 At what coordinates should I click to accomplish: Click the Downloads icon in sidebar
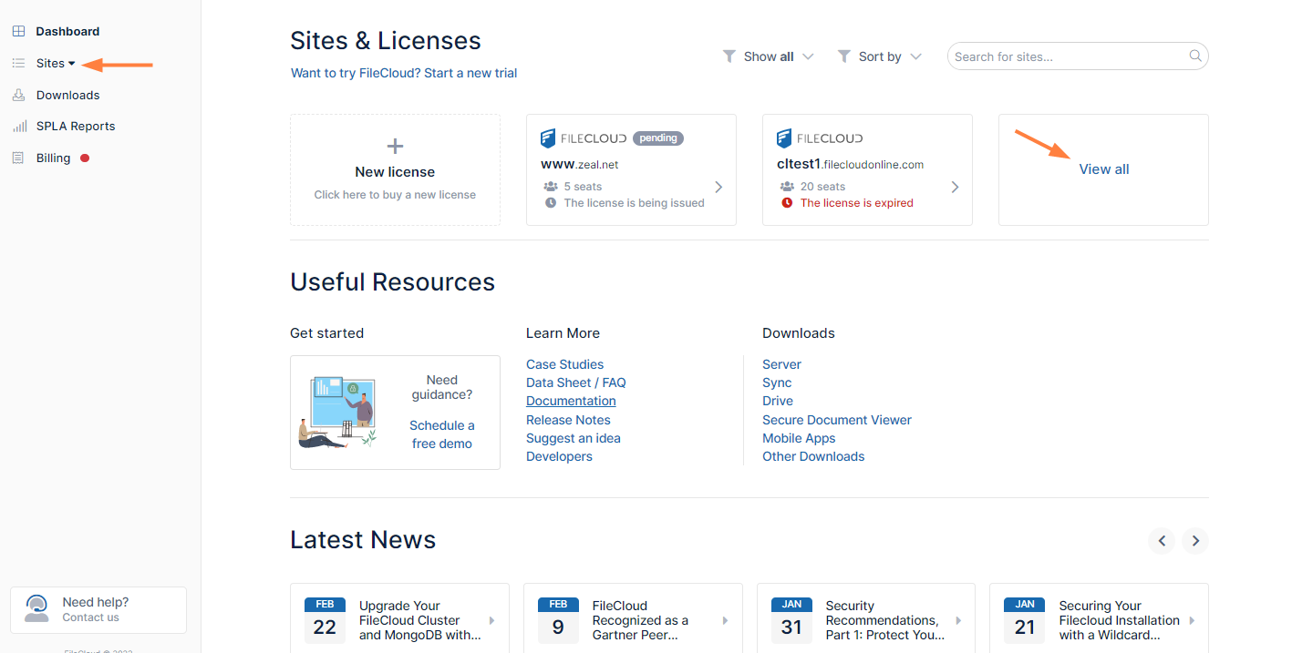point(18,96)
